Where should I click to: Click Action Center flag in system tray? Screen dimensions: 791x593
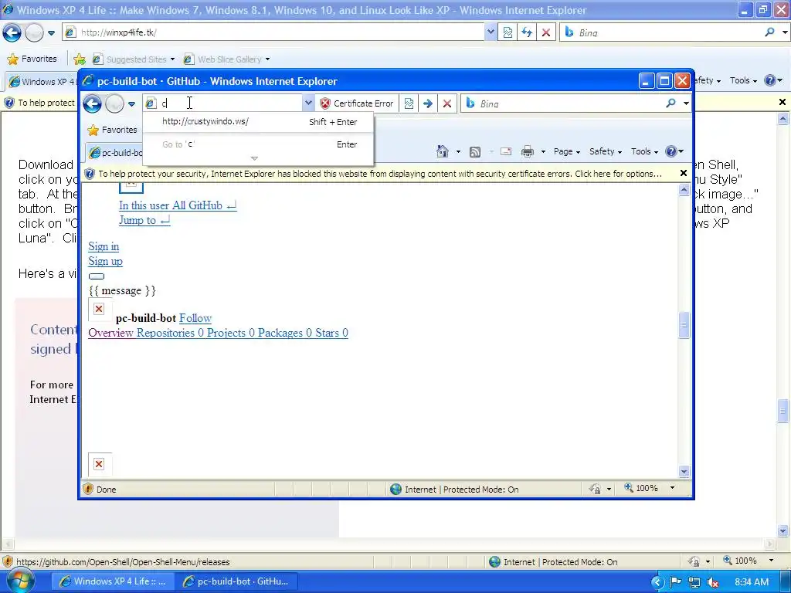pyautogui.click(x=675, y=582)
